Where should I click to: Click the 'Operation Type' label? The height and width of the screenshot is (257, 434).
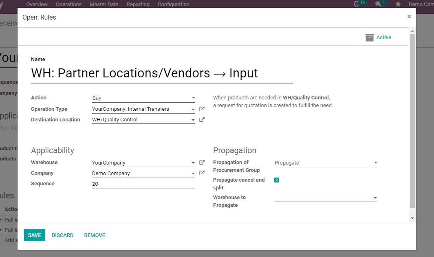pos(49,109)
